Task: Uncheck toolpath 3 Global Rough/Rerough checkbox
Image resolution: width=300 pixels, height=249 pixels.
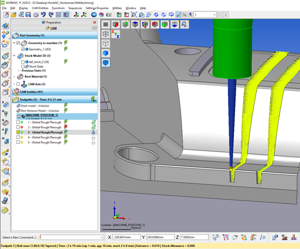Action: tap(18, 132)
